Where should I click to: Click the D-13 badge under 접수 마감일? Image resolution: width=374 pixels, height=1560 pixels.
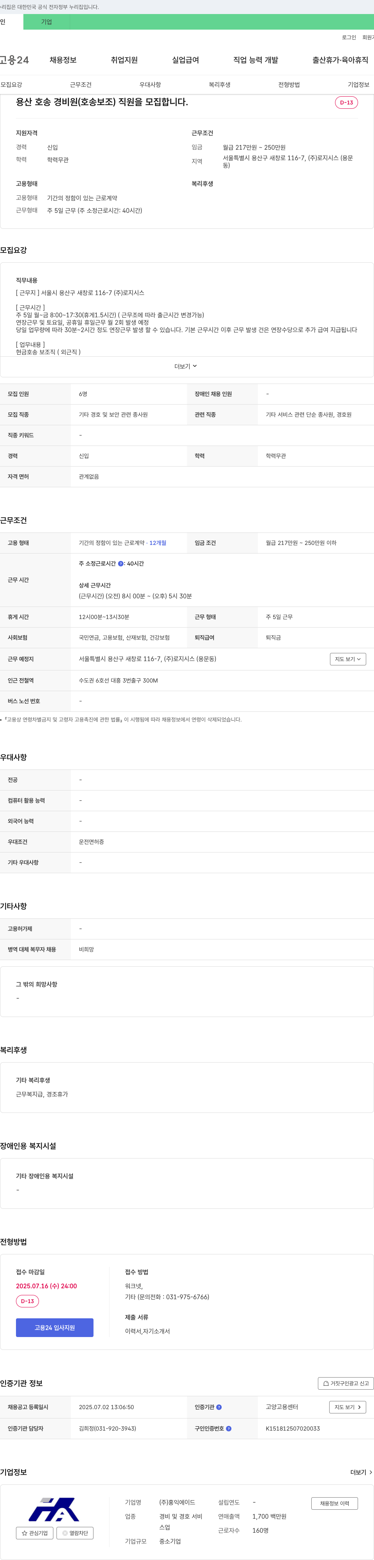click(x=27, y=1301)
